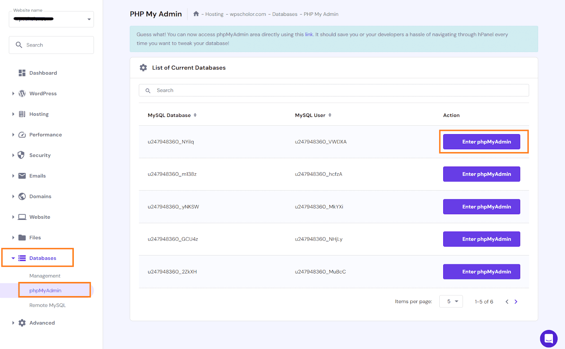Expand the Website menu arrow
Screen dimensions: 565x349
point(13,217)
